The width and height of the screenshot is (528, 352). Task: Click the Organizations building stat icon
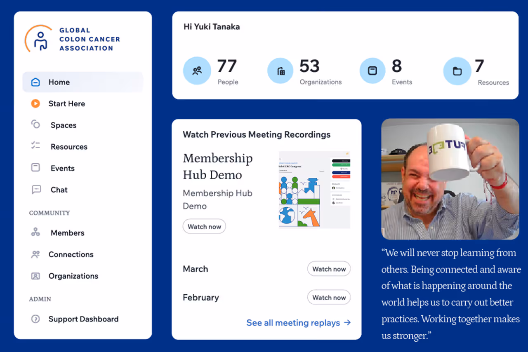click(281, 71)
